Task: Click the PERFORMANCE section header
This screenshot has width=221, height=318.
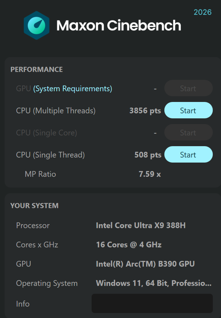Action: coord(36,69)
